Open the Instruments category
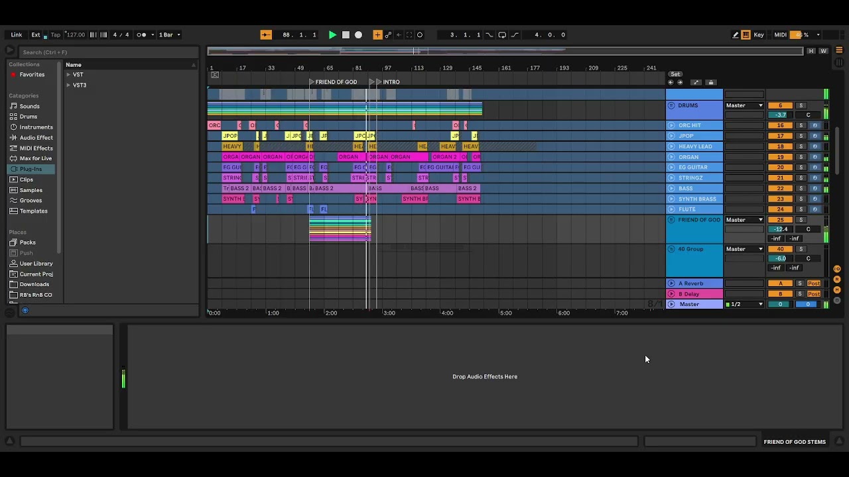The height and width of the screenshot is (477, 849). 36,127
